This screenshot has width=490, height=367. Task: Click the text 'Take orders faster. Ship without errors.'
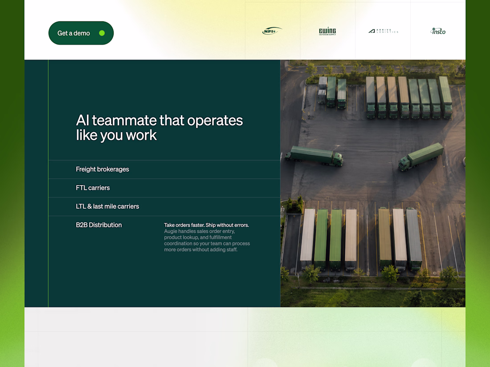206,225
